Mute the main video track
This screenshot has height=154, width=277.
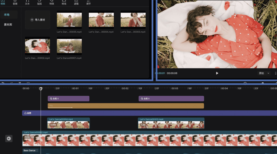(x=9, y=138)
